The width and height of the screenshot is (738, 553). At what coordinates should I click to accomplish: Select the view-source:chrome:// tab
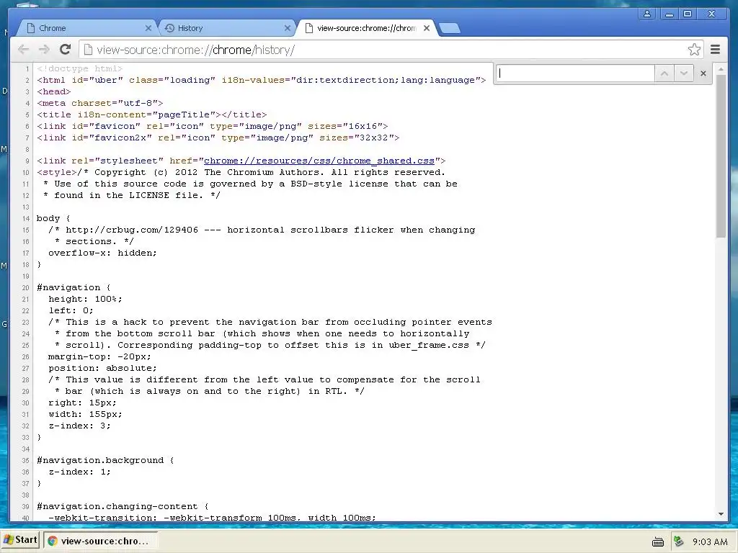coord(365,28)
